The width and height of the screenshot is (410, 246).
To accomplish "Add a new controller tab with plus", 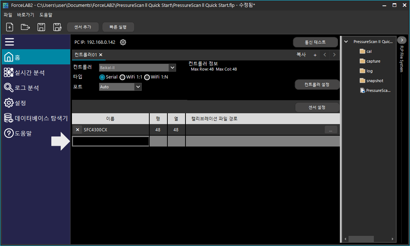I will click(x=315, y=55).
